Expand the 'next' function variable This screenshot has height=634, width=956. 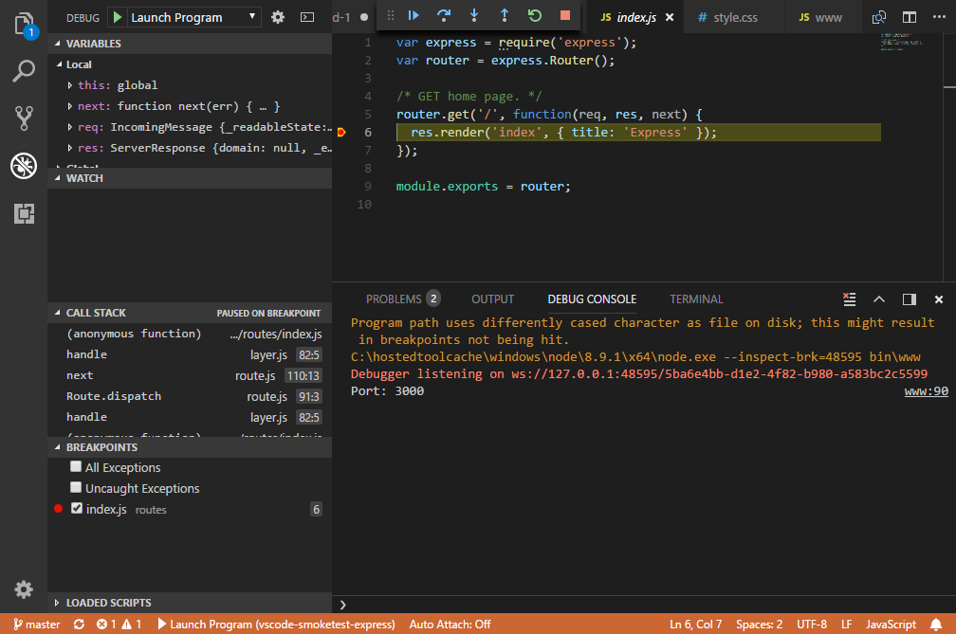point(69,106)
